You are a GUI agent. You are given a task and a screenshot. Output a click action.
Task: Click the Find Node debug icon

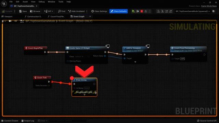tap(158, 11)
